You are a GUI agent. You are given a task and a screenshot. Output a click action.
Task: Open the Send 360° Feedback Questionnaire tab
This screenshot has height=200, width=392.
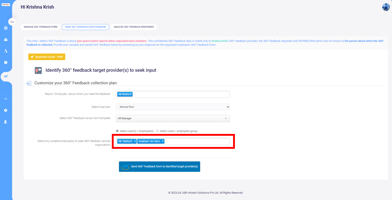click(x=85, y=27)
